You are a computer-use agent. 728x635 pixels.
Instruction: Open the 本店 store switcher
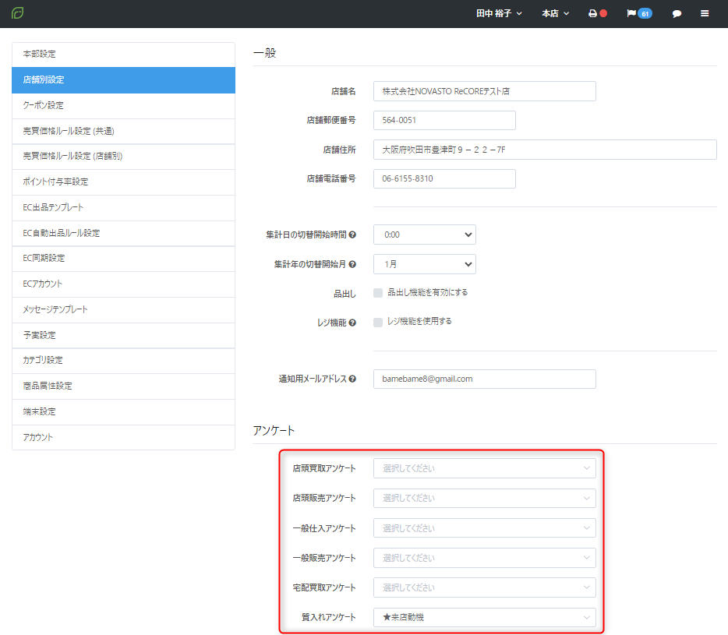pos(555,13)
